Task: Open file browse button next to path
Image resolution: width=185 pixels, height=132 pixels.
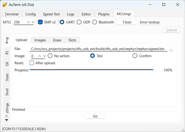Action: [x=171, y=49]
